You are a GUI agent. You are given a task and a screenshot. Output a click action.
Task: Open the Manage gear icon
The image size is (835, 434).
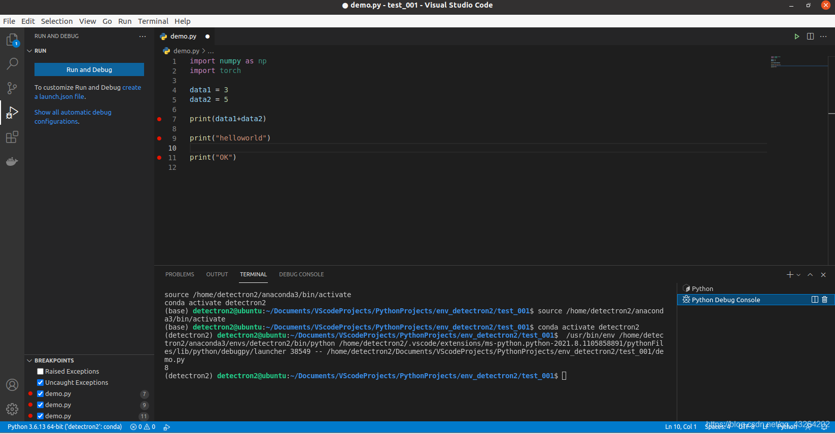[12, 409]
